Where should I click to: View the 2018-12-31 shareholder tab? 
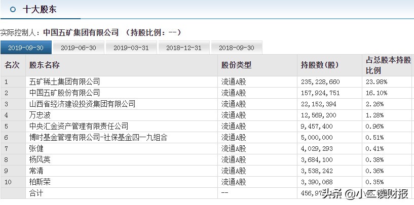184,48
